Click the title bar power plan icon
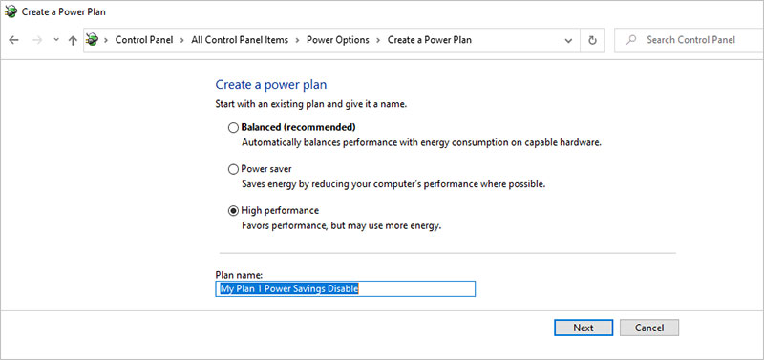Image resolution: width=764 pixels, height=360 pixels. tap(11, 11)
